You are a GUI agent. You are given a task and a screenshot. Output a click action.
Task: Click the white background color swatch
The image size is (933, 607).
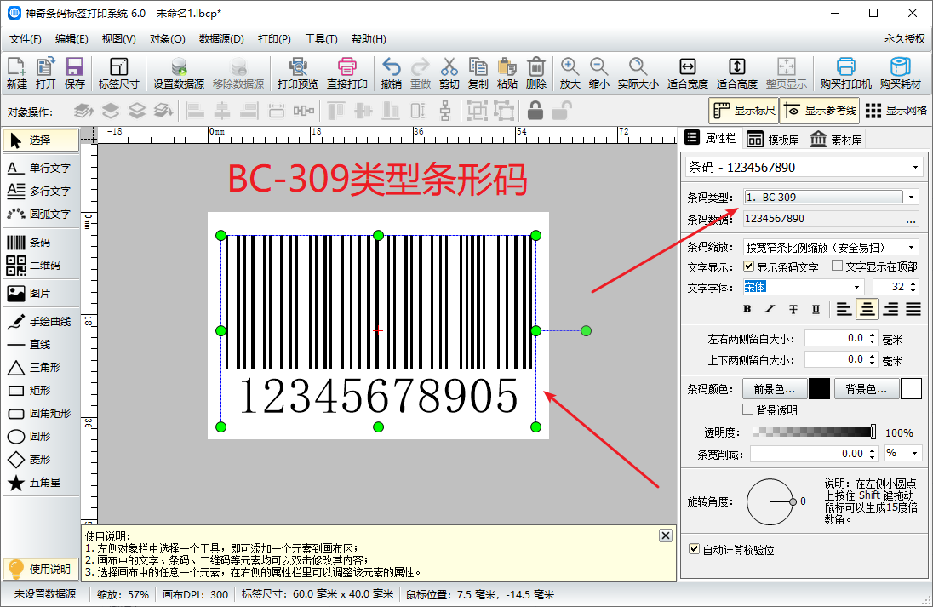(911, 389)
